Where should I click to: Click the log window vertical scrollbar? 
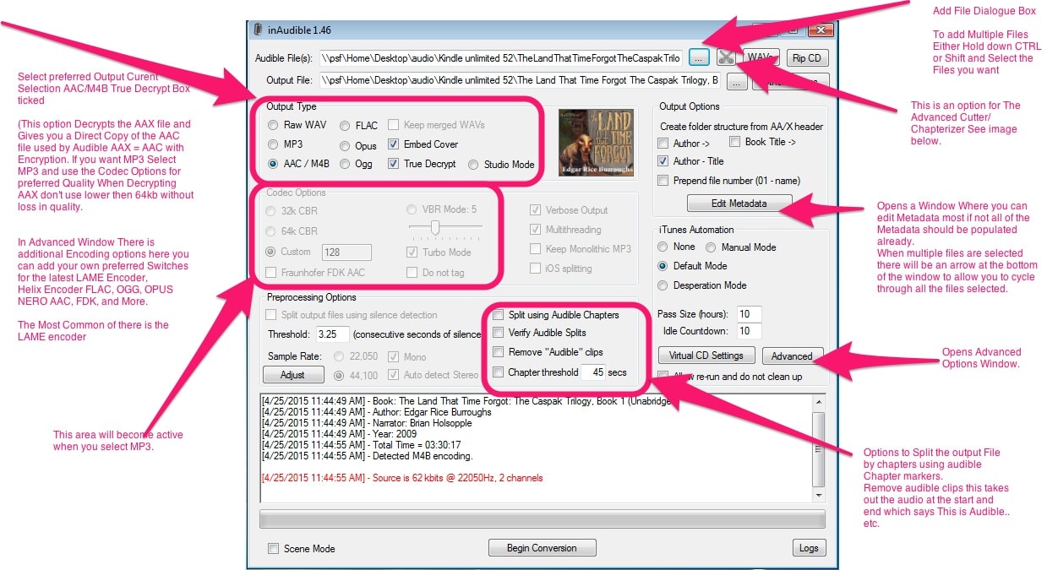[818, 448]
